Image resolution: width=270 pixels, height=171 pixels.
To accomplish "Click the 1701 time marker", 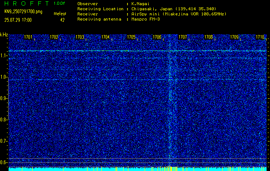I will click(28, 37).
